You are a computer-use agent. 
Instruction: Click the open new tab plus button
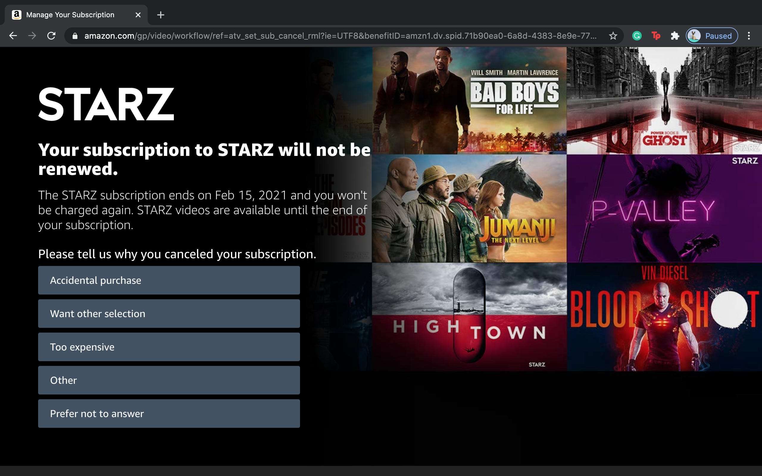160,14
